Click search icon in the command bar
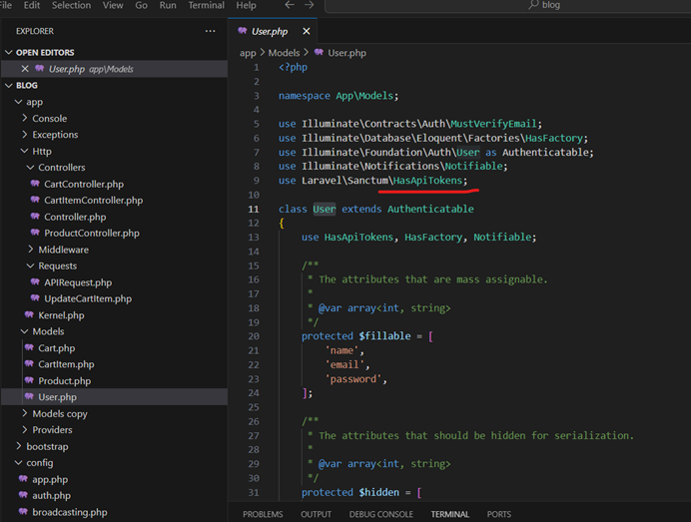The height and width of the screenshot is (522, 691). coord(534,5)
